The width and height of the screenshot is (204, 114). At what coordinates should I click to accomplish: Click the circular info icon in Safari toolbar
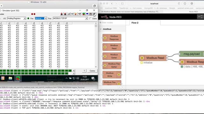[x=185, y=3]
